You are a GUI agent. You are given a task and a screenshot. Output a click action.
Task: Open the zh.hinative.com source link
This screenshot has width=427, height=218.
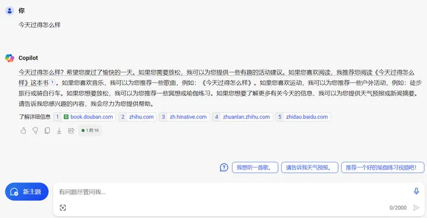click(184, 117)
